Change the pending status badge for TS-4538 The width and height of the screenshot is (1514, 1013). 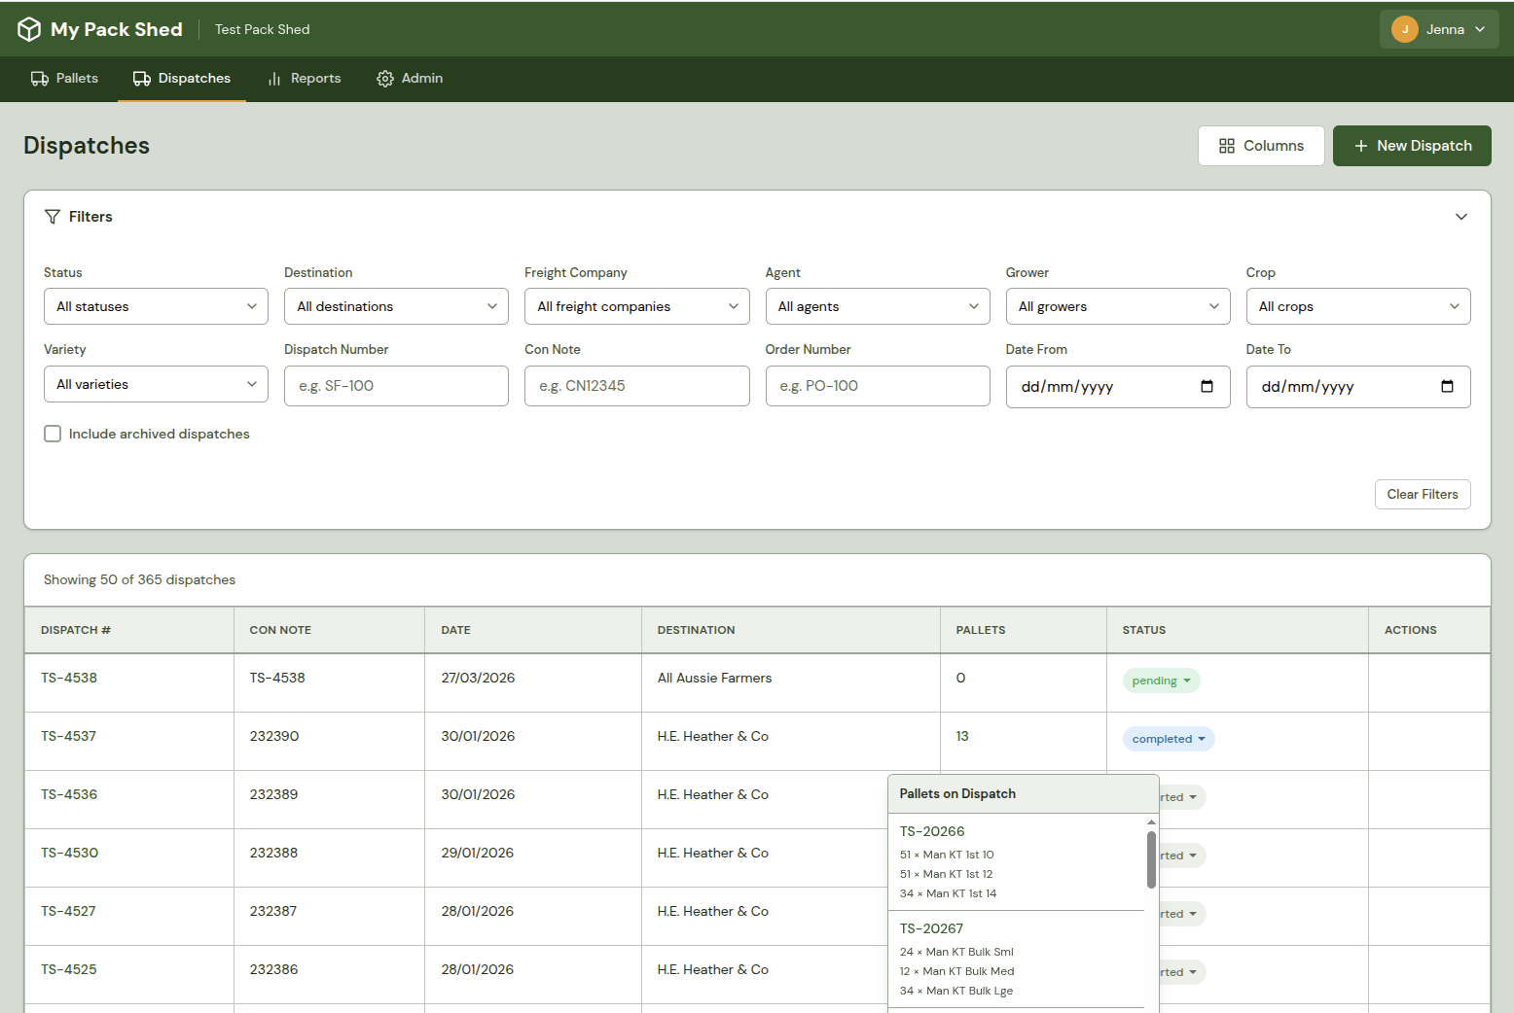click(x=1161, y=681)
